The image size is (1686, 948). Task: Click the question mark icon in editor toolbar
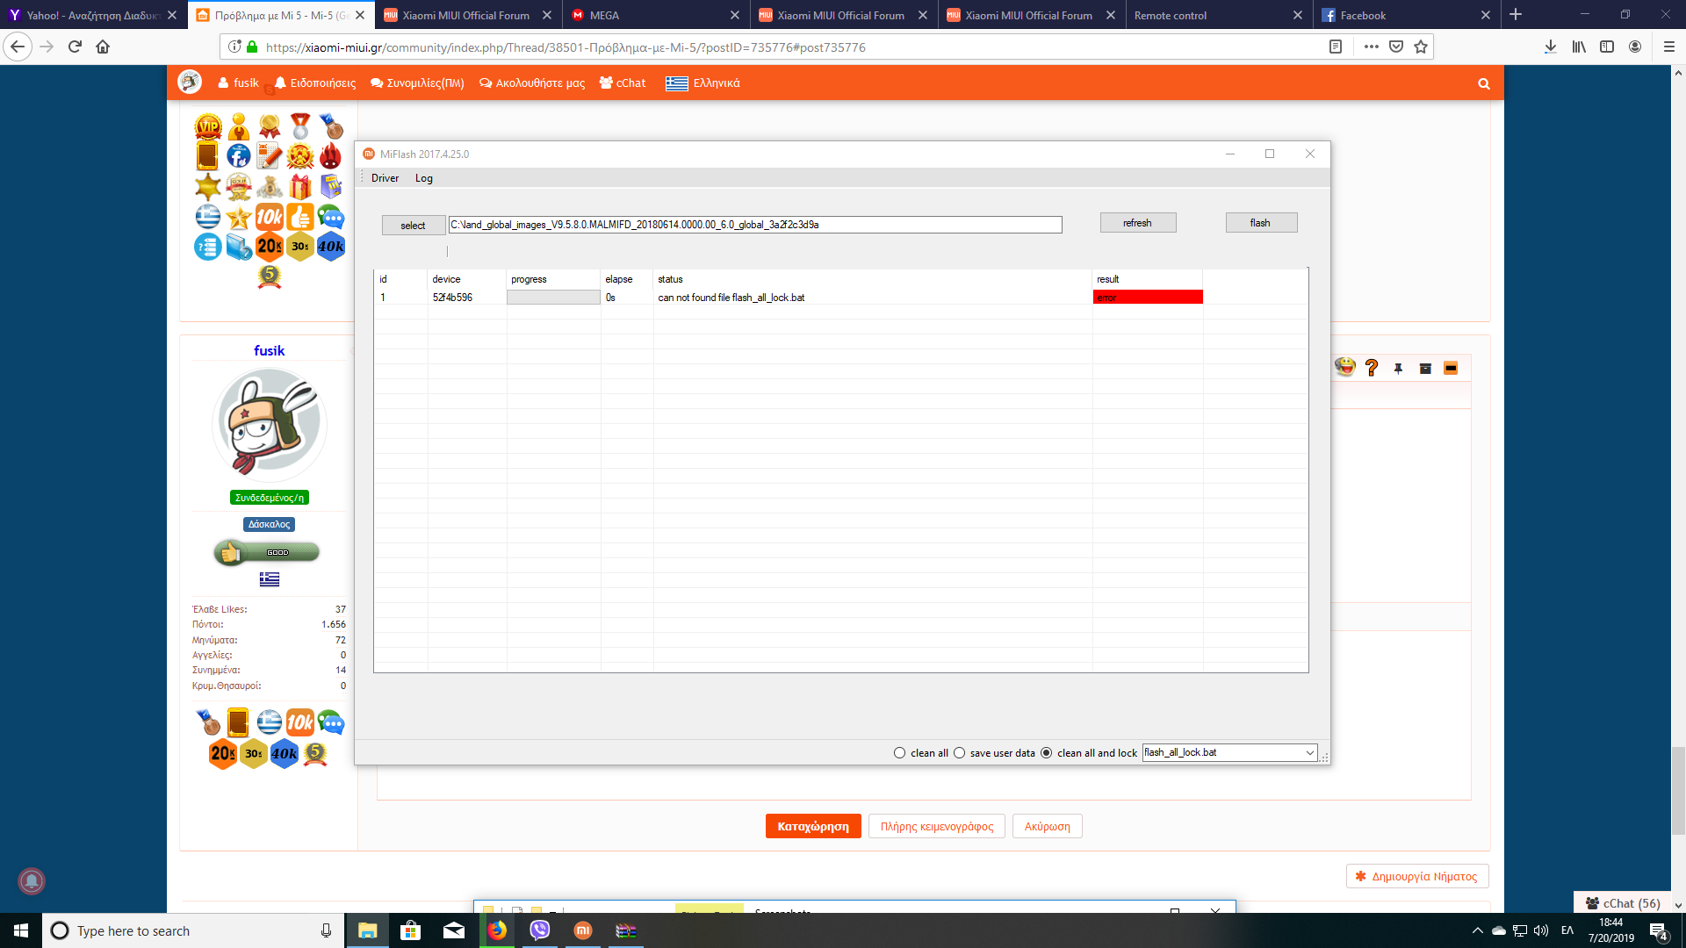[x=1372, y=368]
